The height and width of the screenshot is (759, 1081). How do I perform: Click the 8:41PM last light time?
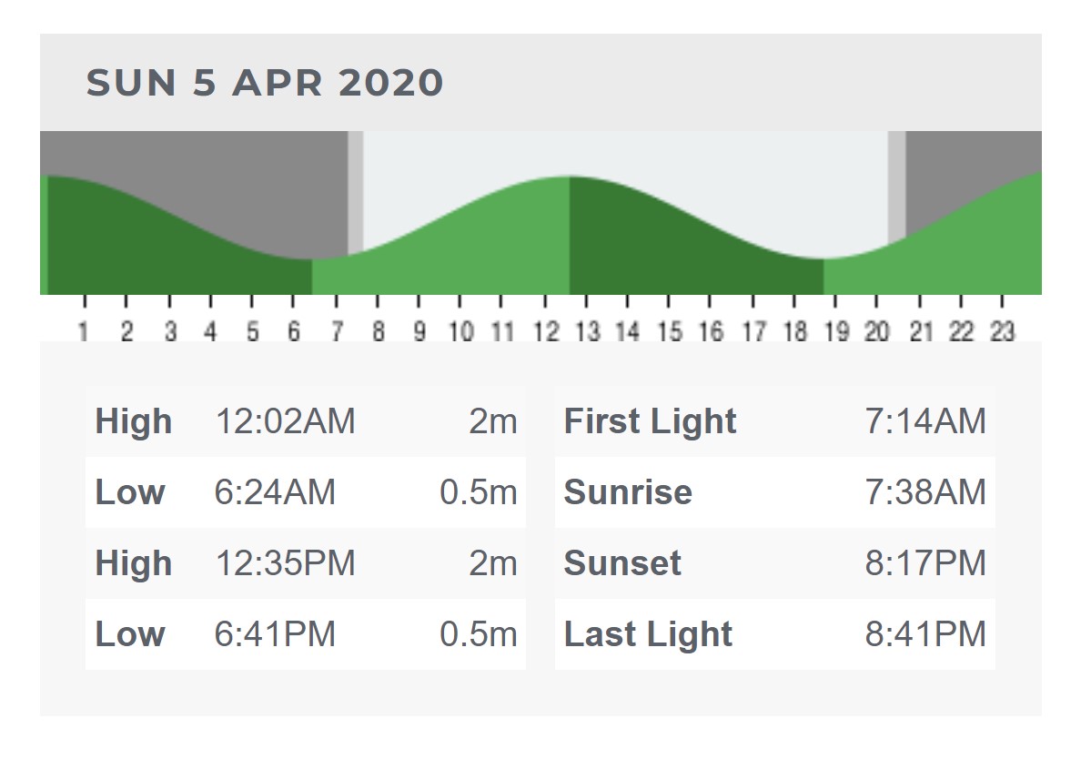[x=925, y=634]
